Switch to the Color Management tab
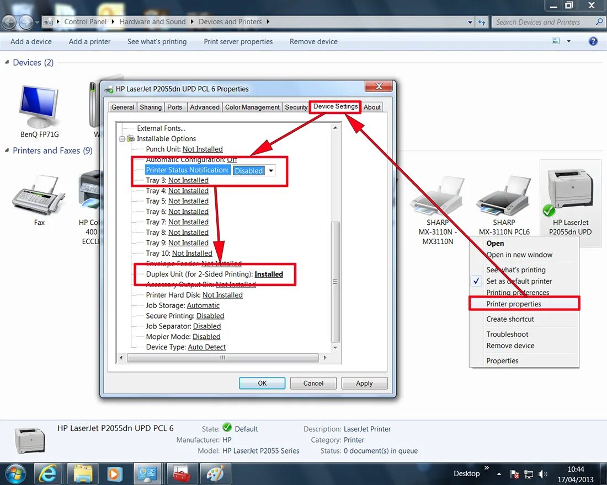 (x=252, y=107)
